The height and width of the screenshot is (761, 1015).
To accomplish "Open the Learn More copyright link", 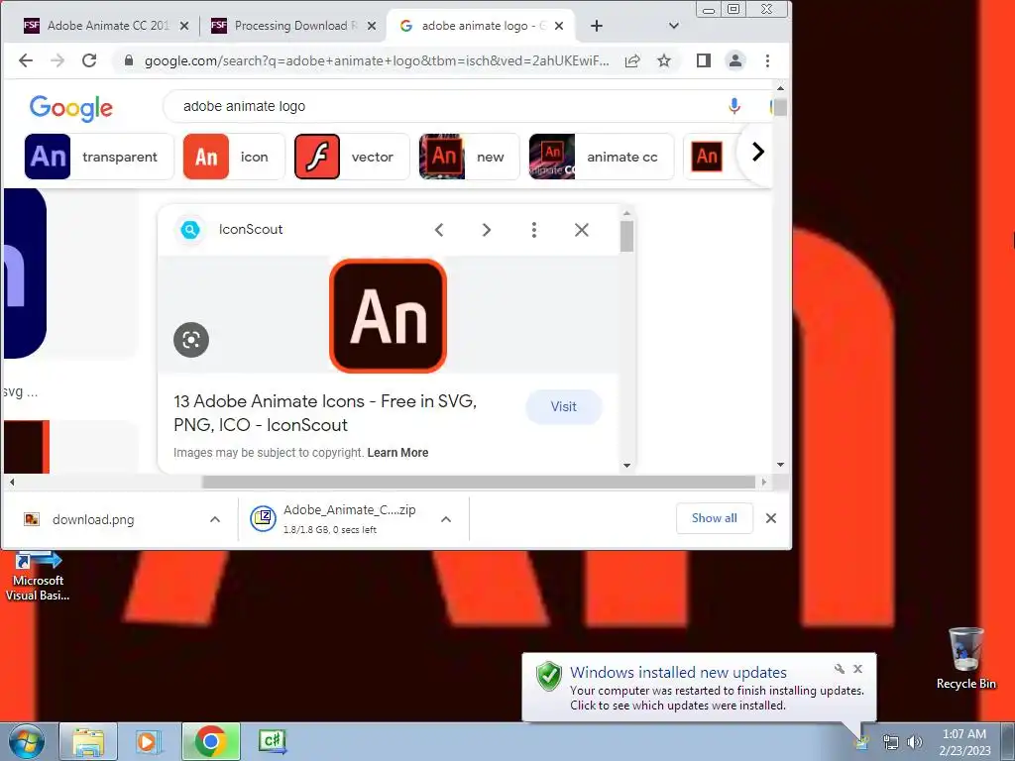I will coord(397,453).
